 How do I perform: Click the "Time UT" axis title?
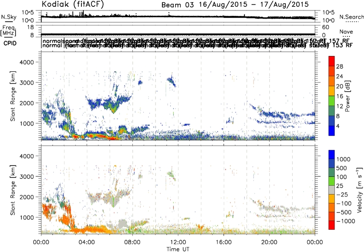coord(178,249)
